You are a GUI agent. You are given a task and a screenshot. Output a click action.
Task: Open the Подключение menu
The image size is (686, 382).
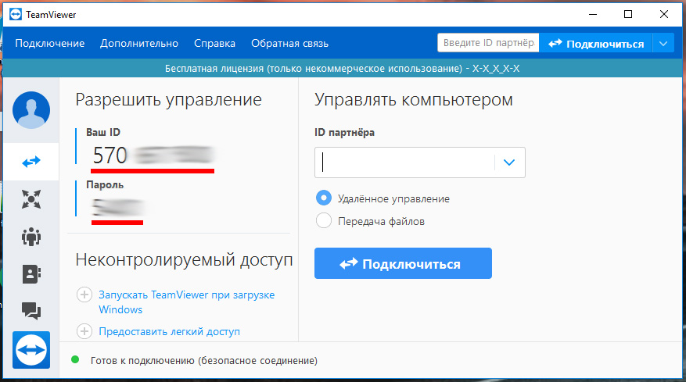click(50, 43)
